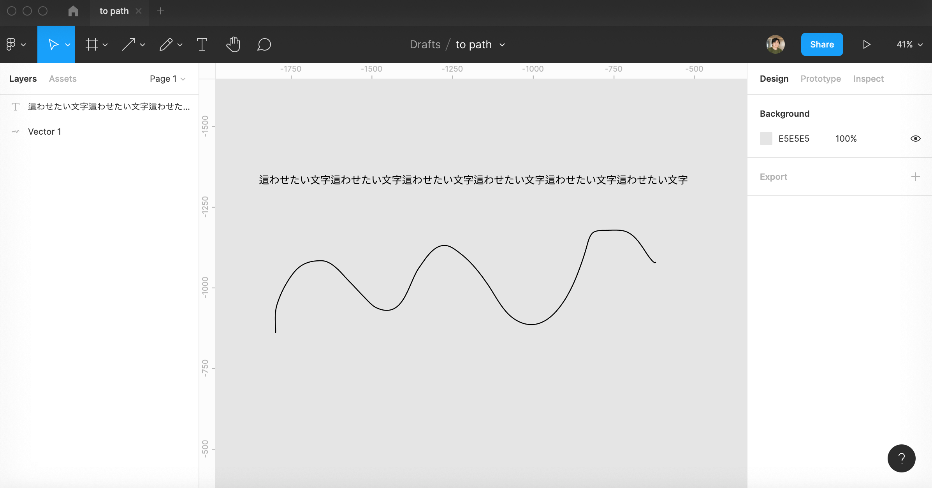The height and width of the screenshot is (488, 932).
Task: Click the background color swatch
Action: tap(766, 138)
